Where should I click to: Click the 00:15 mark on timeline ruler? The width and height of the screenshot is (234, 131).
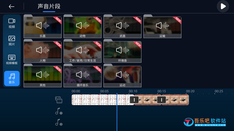tap(161, 91)
